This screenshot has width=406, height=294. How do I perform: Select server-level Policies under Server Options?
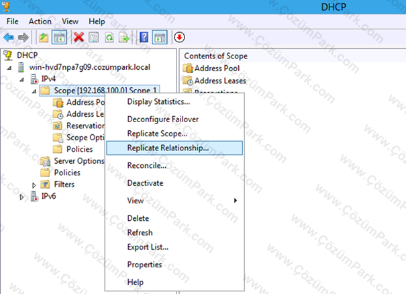click(x=67, y=173)
